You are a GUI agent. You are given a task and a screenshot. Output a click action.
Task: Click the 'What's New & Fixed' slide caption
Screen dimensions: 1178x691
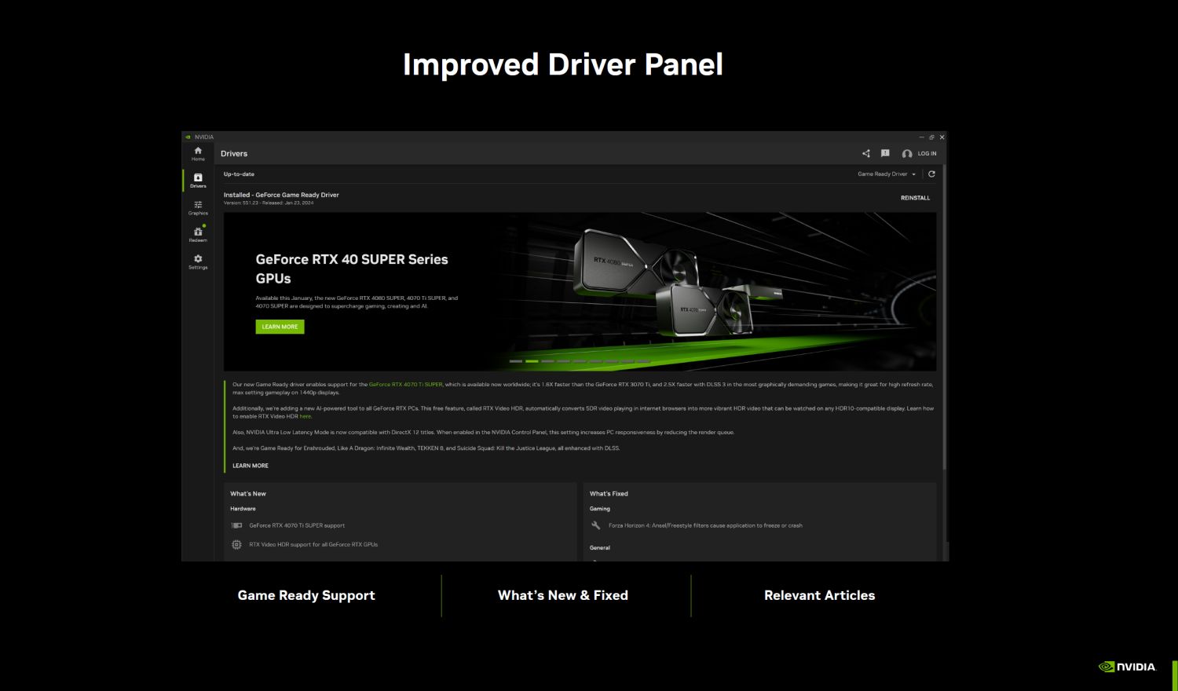pyautogui.click(x=563, y=595)
